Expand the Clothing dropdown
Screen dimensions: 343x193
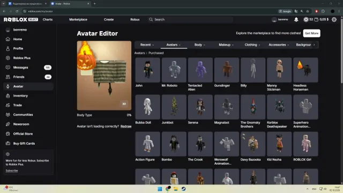[252, 45]
